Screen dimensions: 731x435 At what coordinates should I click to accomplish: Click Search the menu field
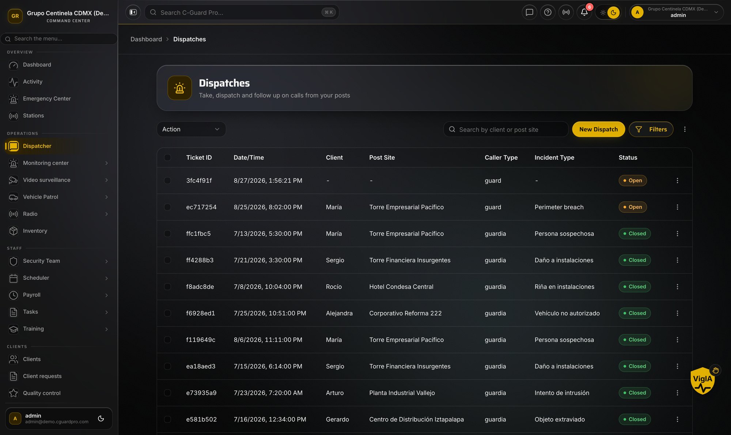click(x=59, y=39)
